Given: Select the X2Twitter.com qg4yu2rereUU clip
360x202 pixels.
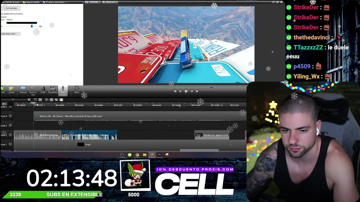Looking at the screenshot, I should click(x=212, y=135).
